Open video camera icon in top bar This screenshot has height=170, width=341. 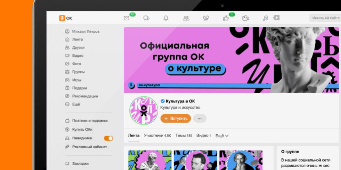tap(246, 18)
